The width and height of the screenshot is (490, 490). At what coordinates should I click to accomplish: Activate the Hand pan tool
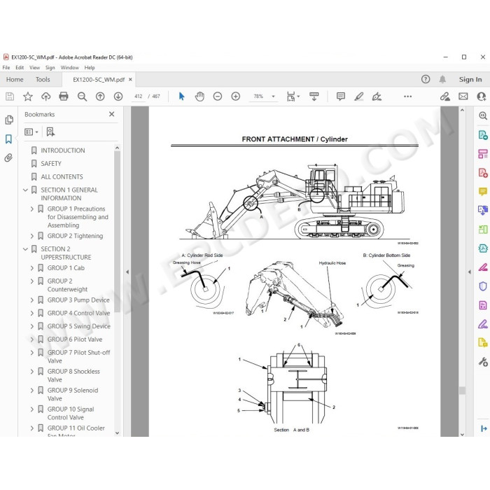tap(199, 97)
